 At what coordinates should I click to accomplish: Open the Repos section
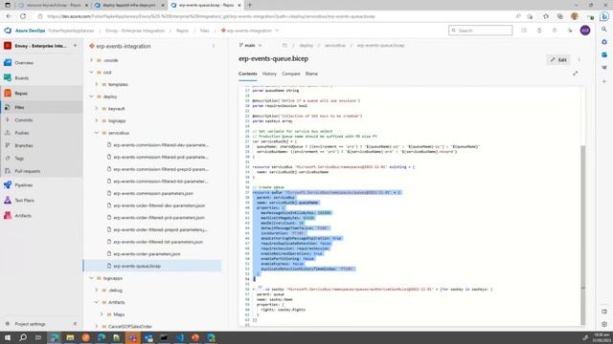21,94
